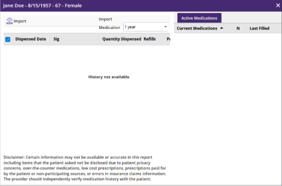
Task: Switch to the Active Medications tab
Action: click(199, 18)
